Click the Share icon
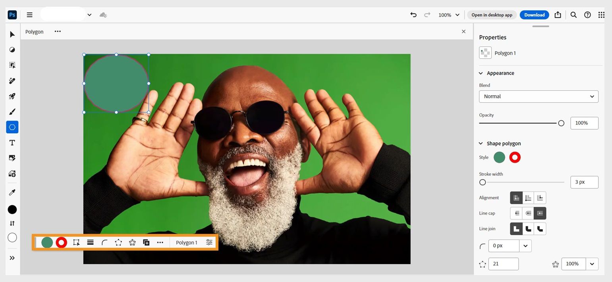The image size is (612, 282). 558,15
